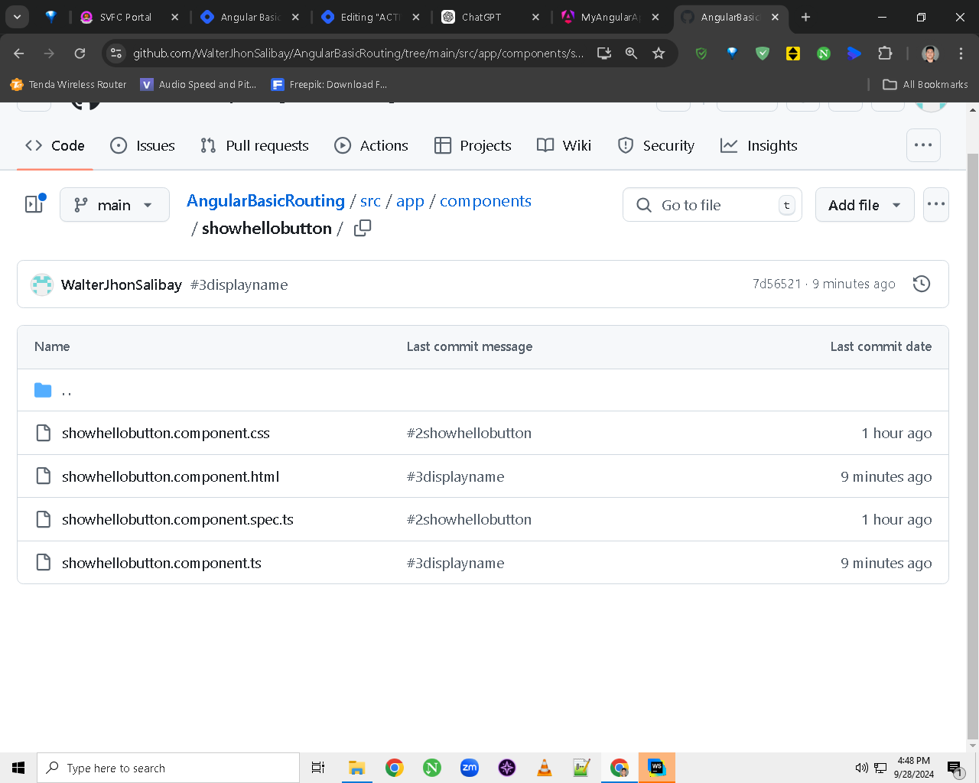Navigate to parent directory folder row
Screen dimensions: 979x783
[483, 390]
